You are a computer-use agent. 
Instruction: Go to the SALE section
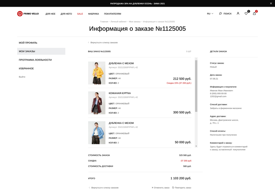(80, 14)
